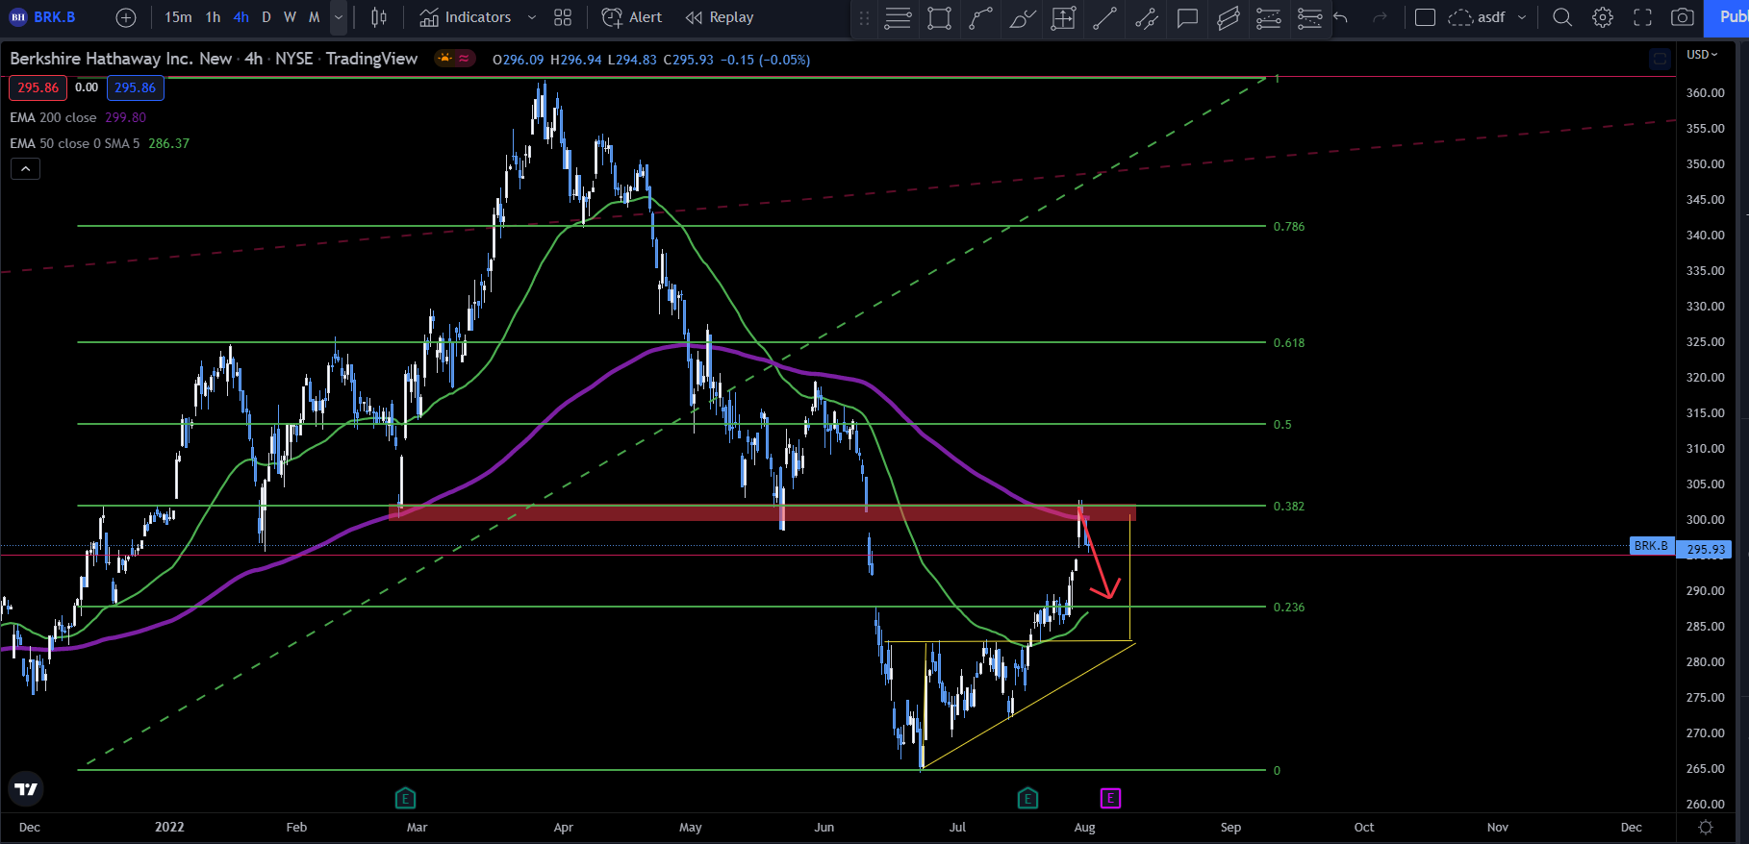
Task: Switch to the D daily timeframe
Action: (x=266, y=17)
